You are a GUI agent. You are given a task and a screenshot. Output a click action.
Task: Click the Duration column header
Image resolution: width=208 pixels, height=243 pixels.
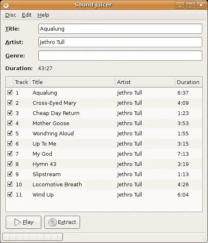click(189, 82)
